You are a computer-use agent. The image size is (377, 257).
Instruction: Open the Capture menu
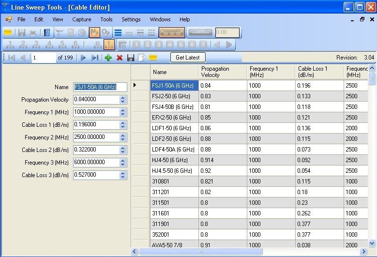click(81, 19)
